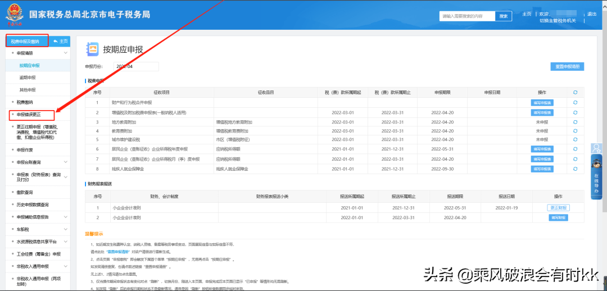Screen dimensions: 607x291
Task: Collapse the 申报清册 sidebar section
Action: click(65, 53)
